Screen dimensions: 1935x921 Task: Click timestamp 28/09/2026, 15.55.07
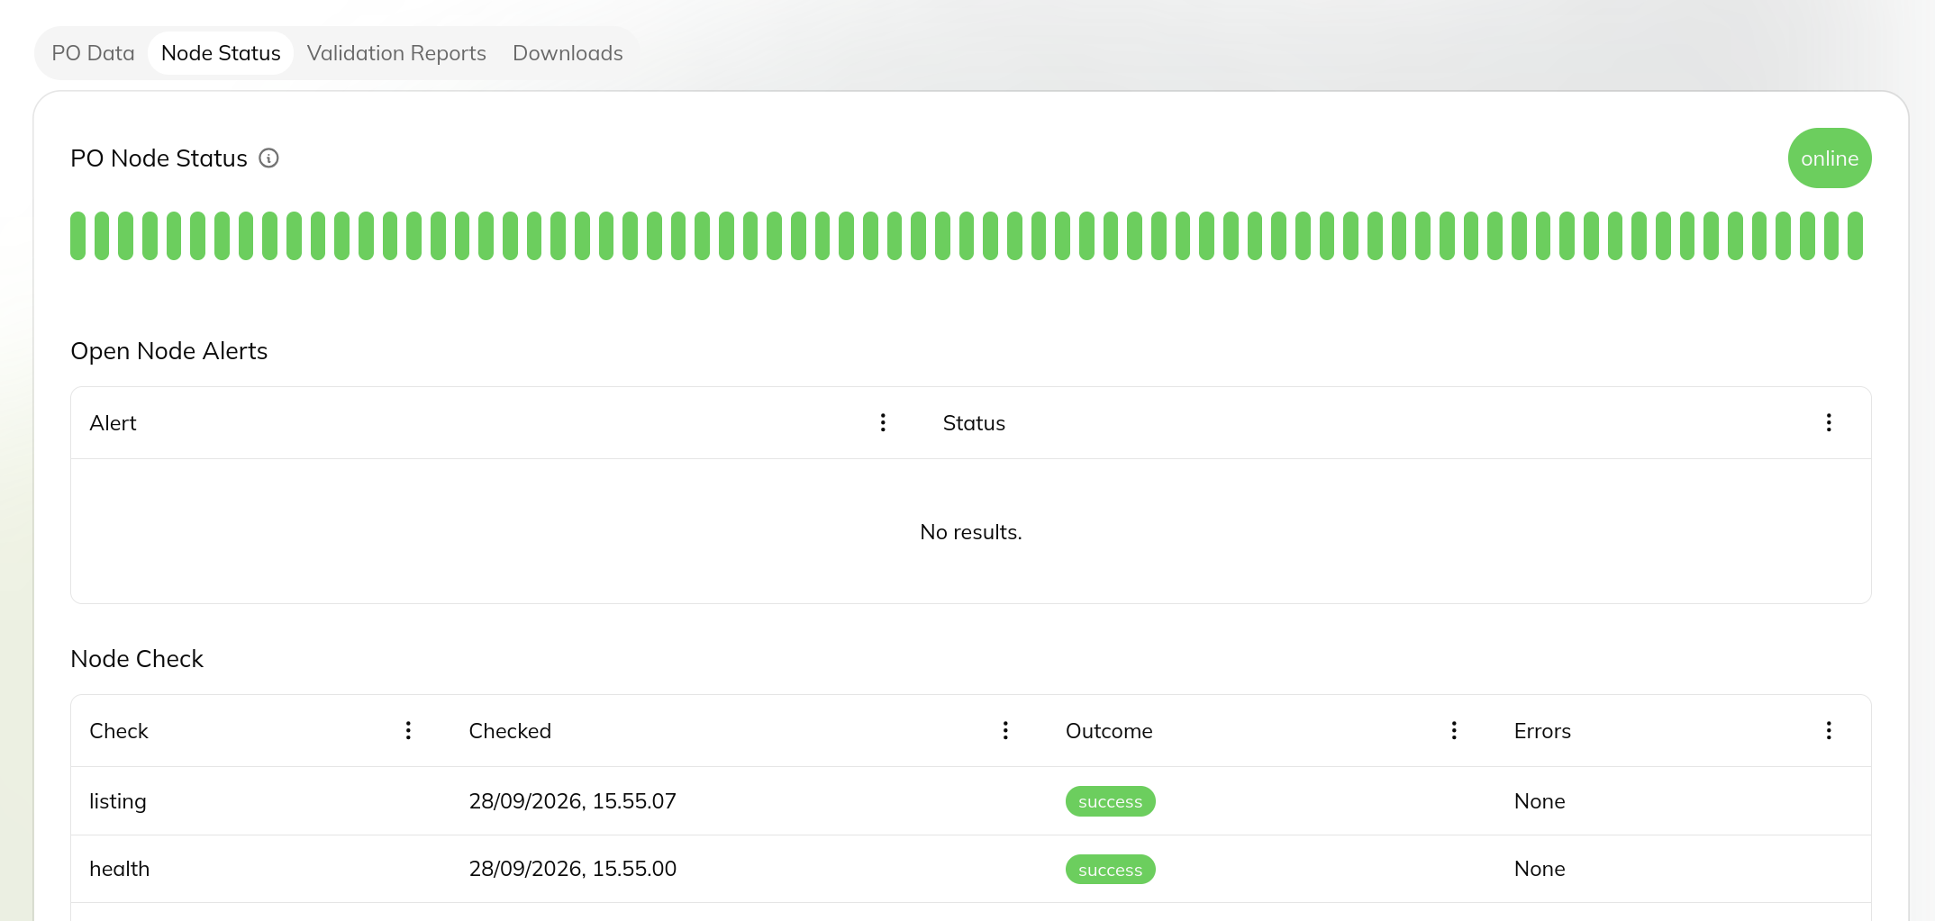pyautogui.click(x=572, y=801)
